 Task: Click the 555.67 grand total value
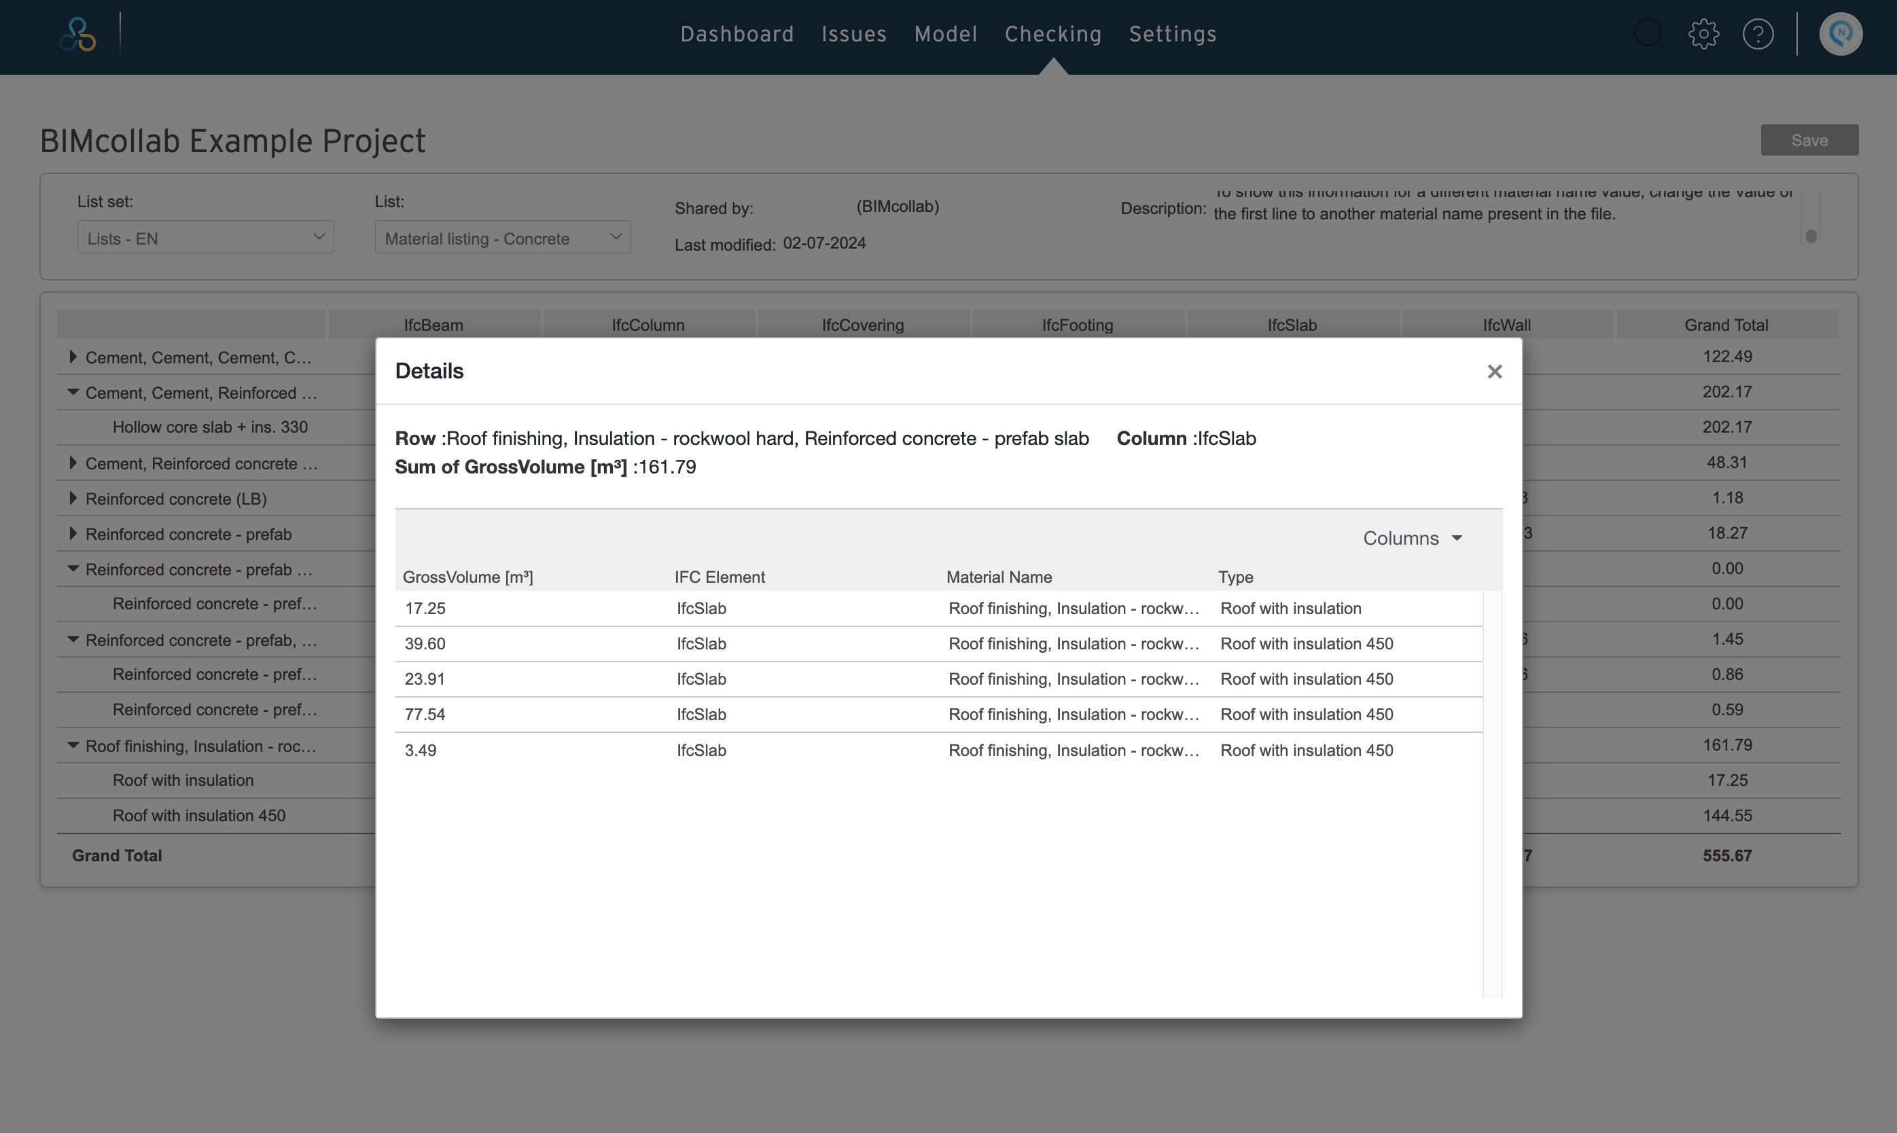point(1727,856)
